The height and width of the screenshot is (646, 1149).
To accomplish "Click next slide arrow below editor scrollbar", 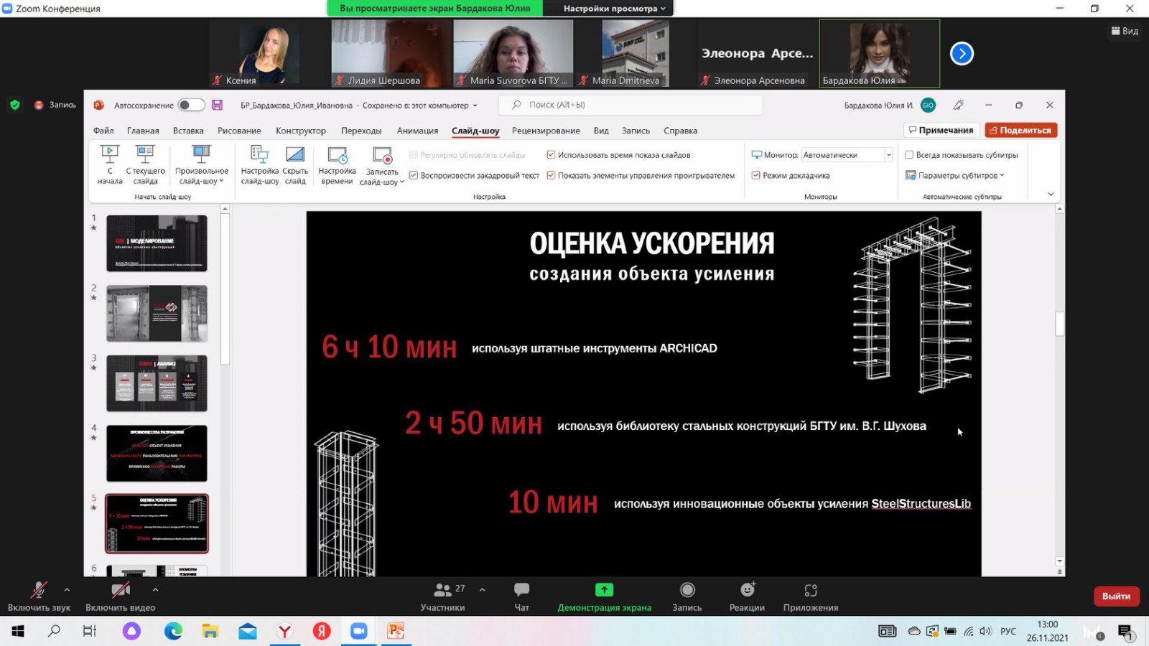I will (1059, 572).
